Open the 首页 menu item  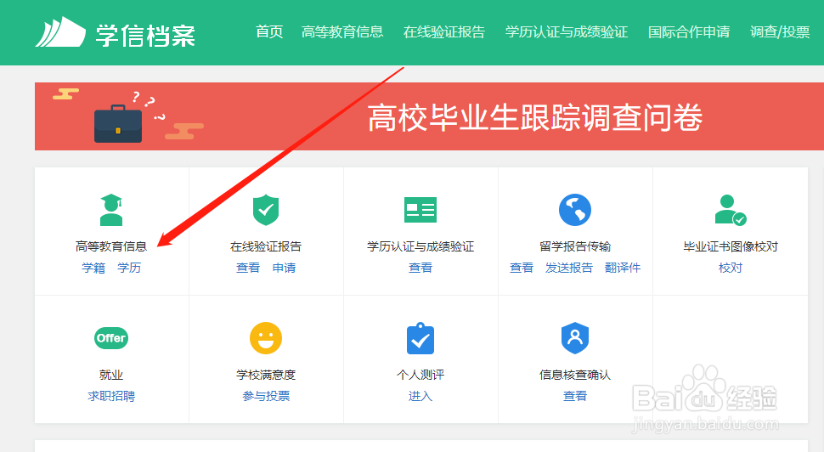click(269, 32)
